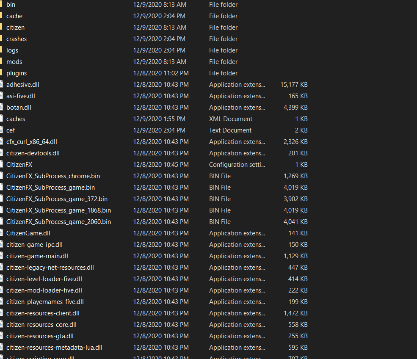Click the 12/8/2020 10:45 PM date
The image size is (417, 359).
[x=161, y=165]
